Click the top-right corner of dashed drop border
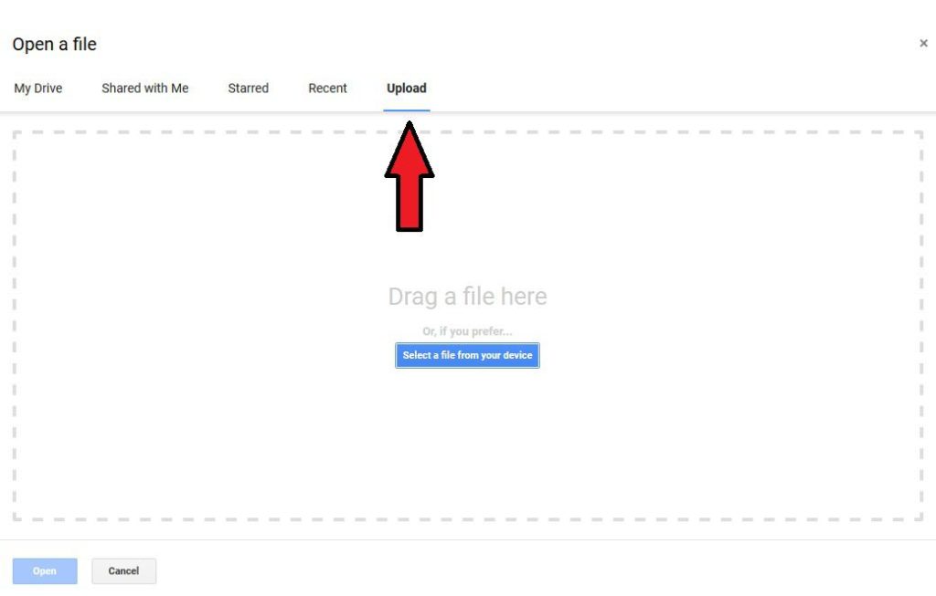The image size is (936, 596). coord(920,133)
